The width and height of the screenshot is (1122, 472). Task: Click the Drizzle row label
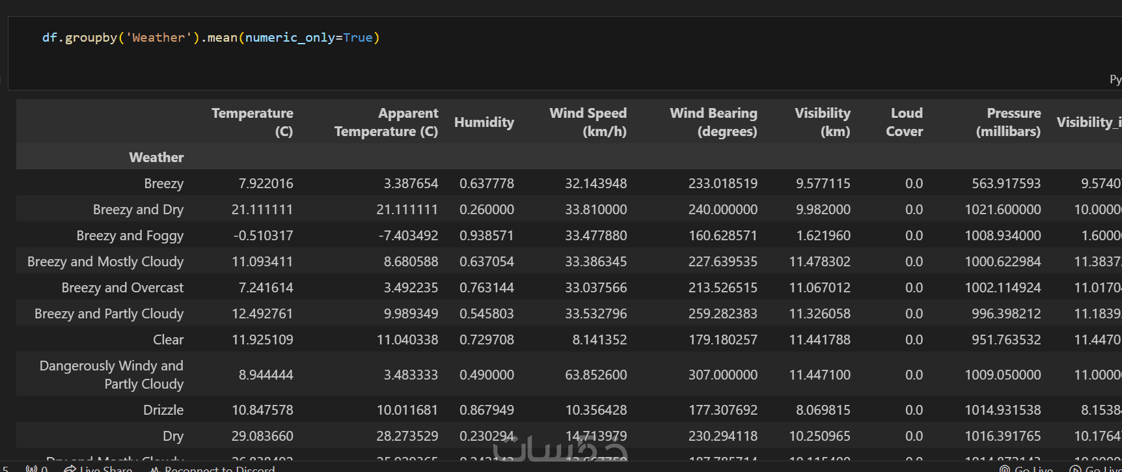(x=163, y=410)
